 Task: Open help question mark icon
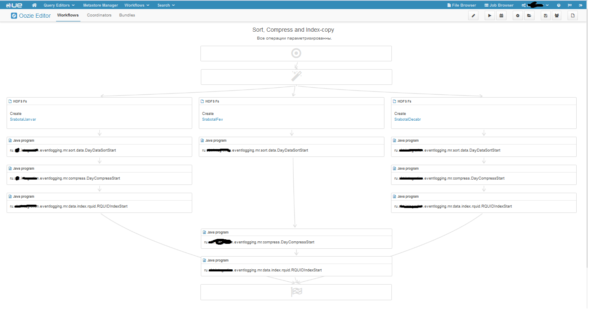pos(558,5)
